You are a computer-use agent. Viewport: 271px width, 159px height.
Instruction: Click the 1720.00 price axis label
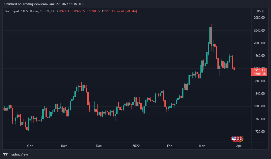pos(259,132)
